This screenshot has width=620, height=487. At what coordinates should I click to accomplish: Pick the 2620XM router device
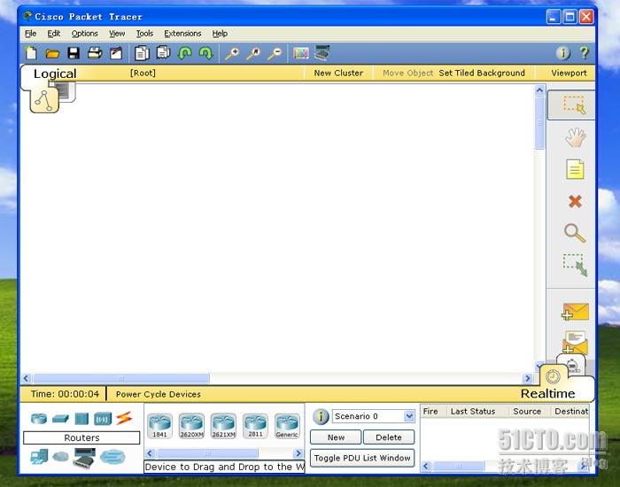pos(192,425)
